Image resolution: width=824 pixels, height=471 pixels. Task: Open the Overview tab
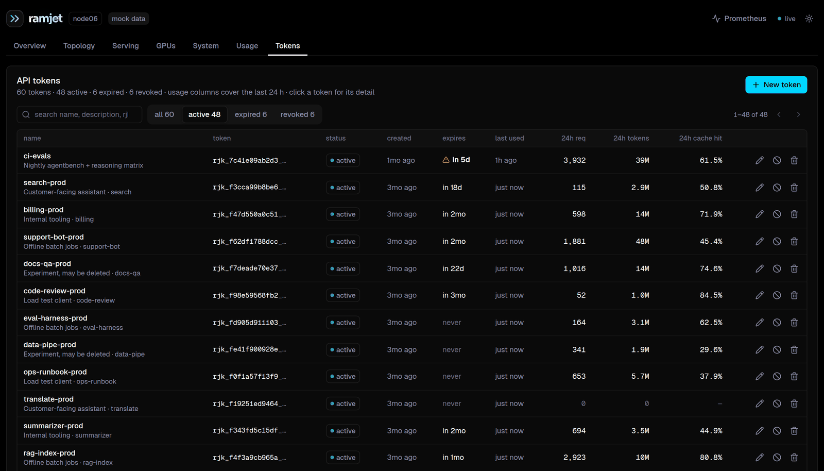[30, 46]
